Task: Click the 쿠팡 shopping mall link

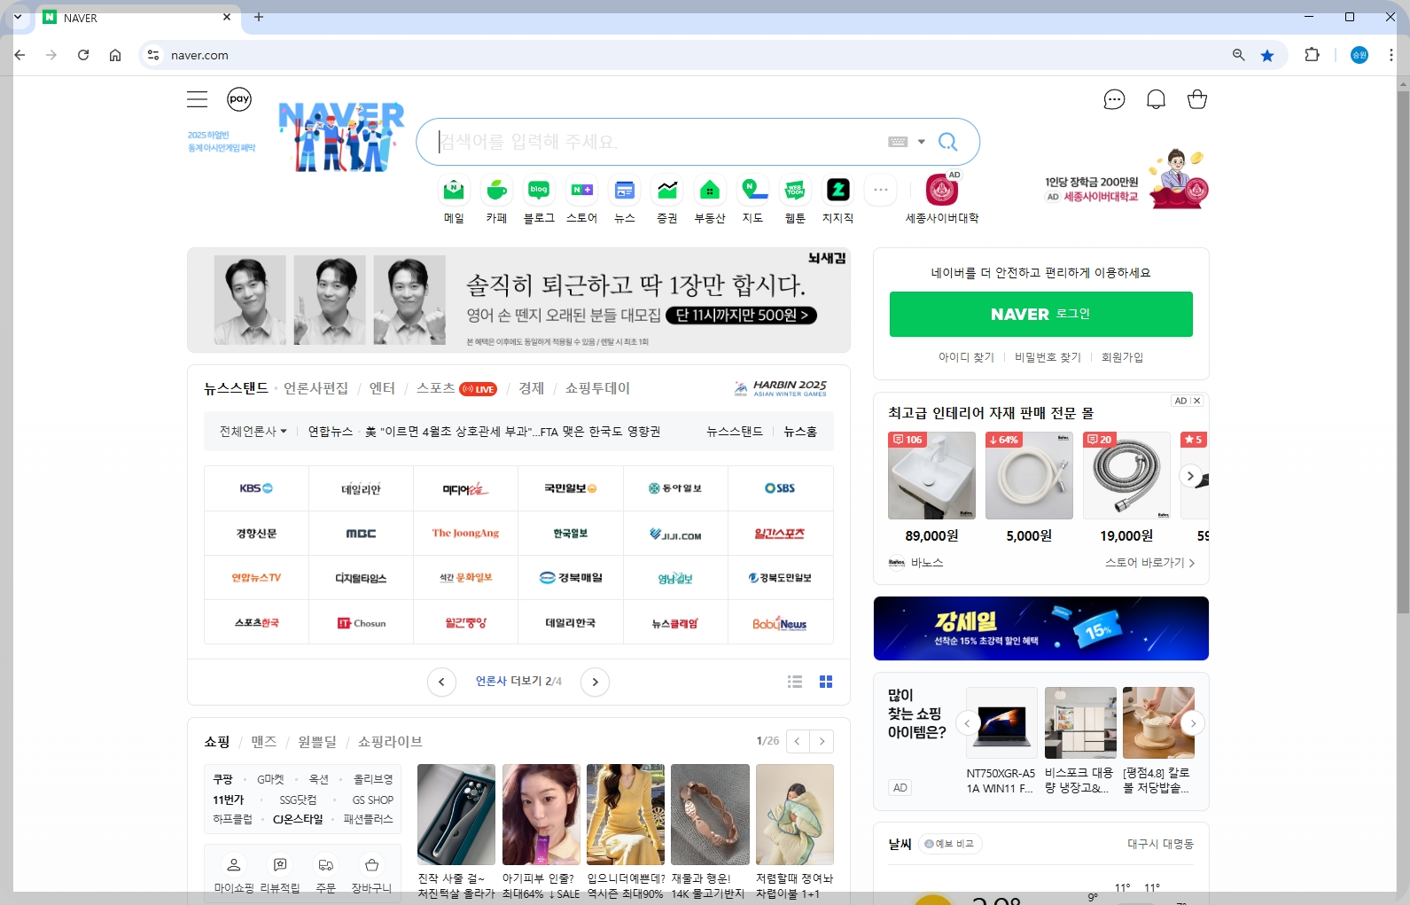Action: tap(222, 779)
